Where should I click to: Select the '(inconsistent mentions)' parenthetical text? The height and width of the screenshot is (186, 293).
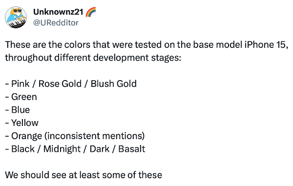click(x=94, y=136)
